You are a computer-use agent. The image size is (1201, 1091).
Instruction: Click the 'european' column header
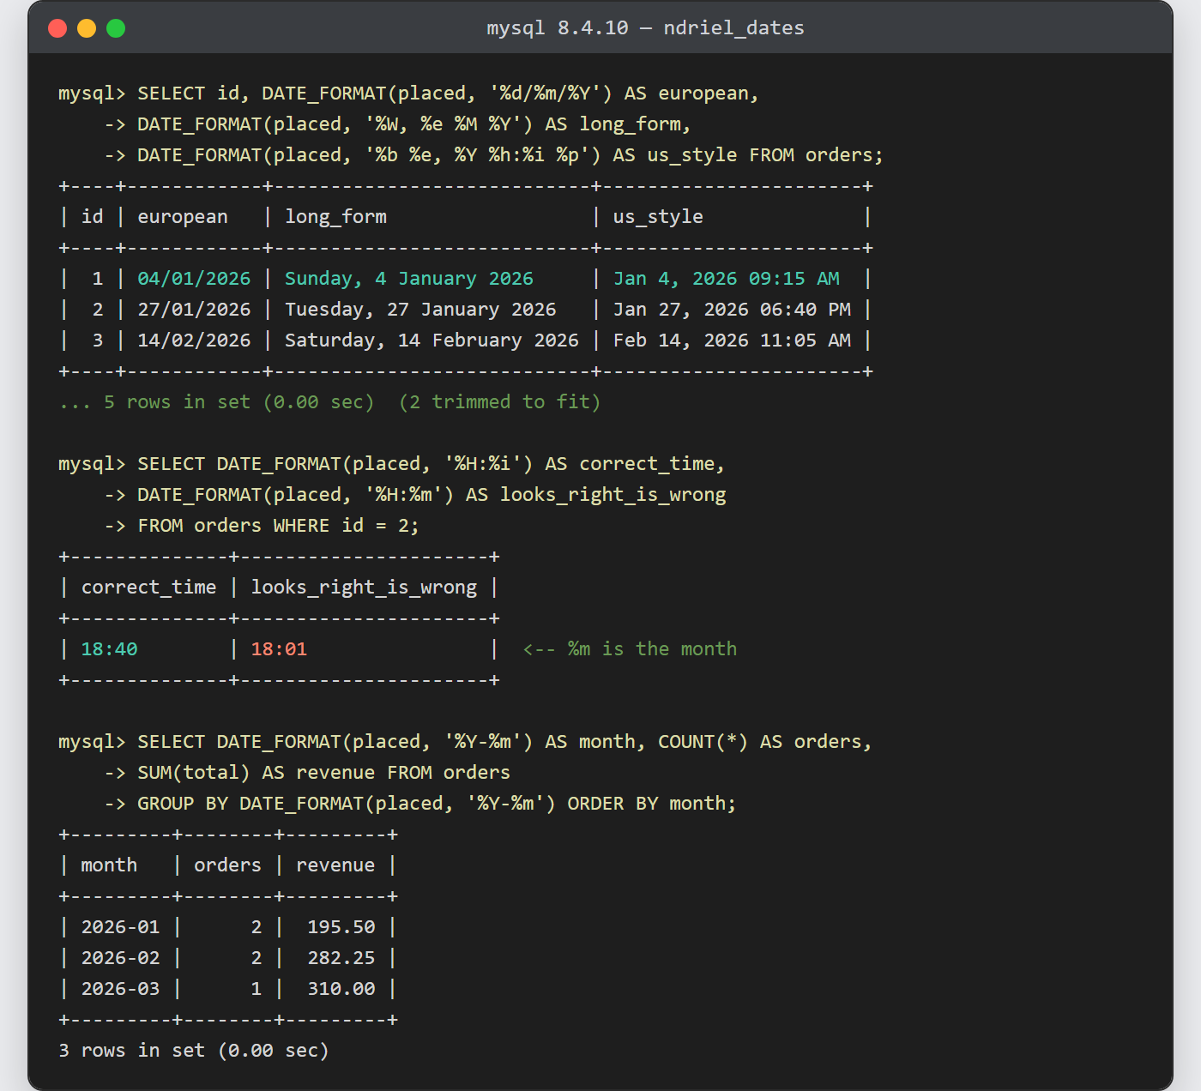(x=183, y=217)
